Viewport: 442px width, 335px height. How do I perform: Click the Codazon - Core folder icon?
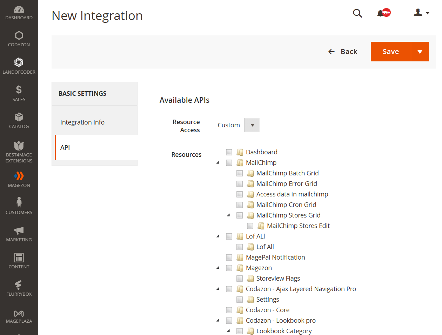click(x=240, y=310)
